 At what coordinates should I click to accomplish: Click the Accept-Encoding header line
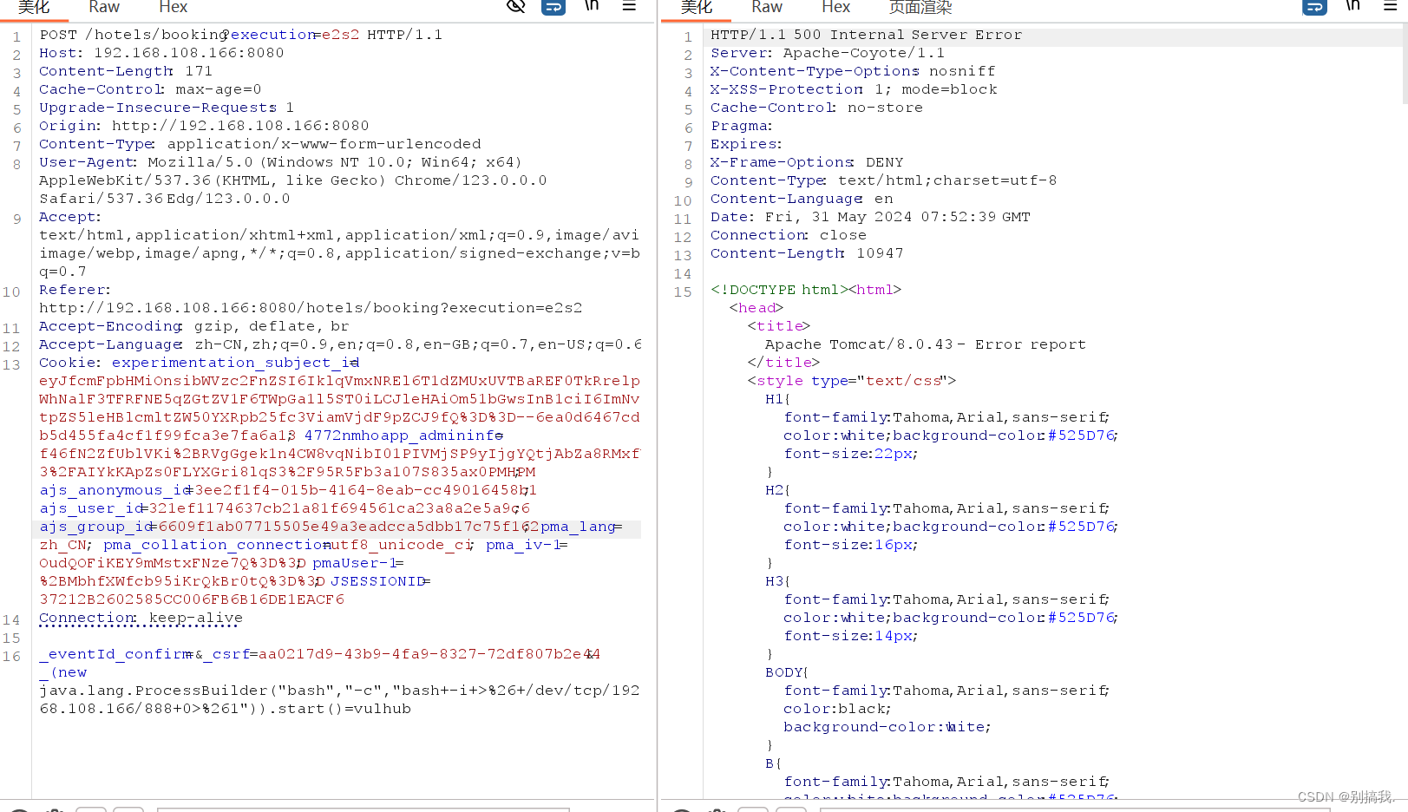(x=194, y=326)
